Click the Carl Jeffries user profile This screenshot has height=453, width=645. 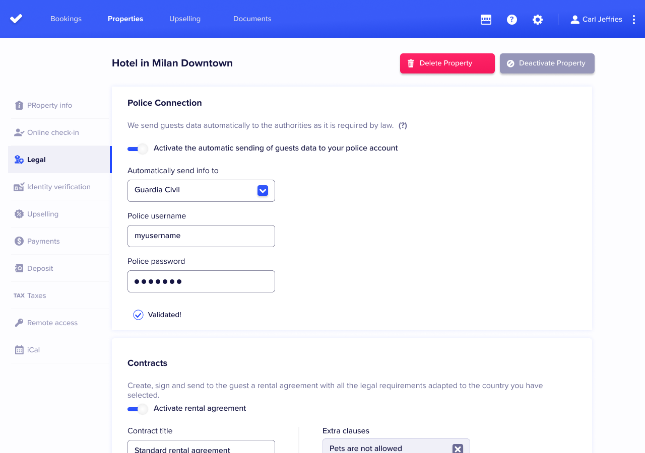(x=596, y=20)
